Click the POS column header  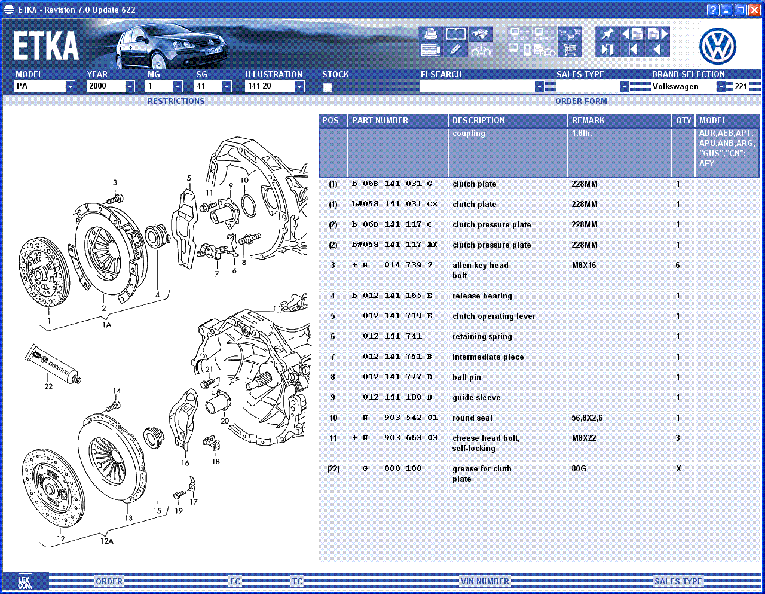pyautogui.click(x=333, y=120)
